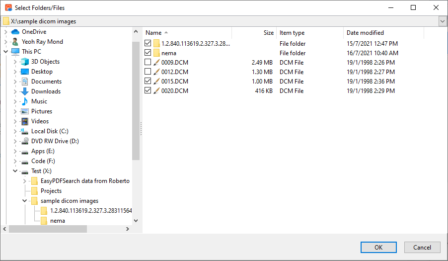Collapse the Test (X:) drive node
Image resolution: width=448 pixels, height=261 pixels.
[15, 171]
